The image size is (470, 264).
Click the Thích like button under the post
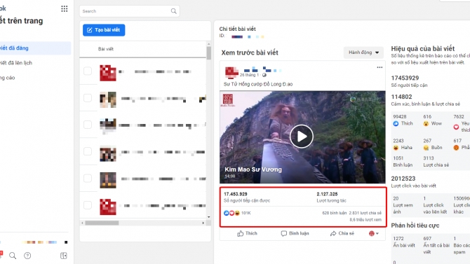[247, 233]
